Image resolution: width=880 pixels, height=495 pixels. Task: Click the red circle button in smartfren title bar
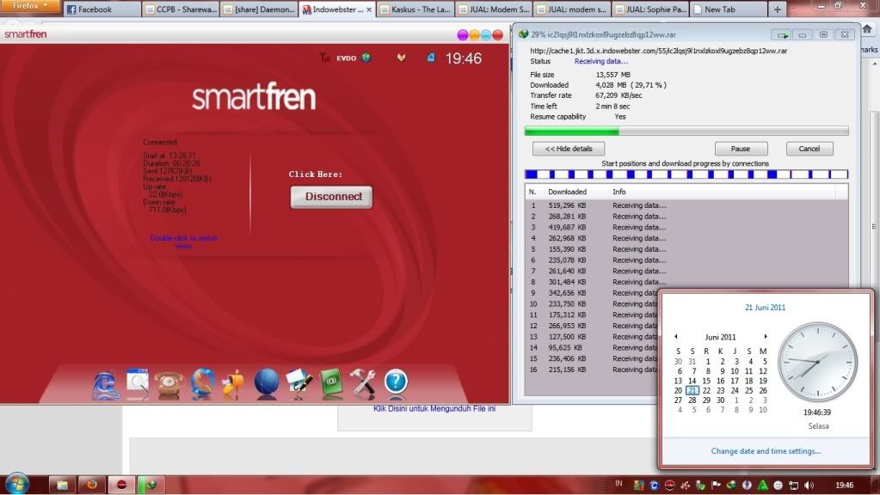pos(497,35)
